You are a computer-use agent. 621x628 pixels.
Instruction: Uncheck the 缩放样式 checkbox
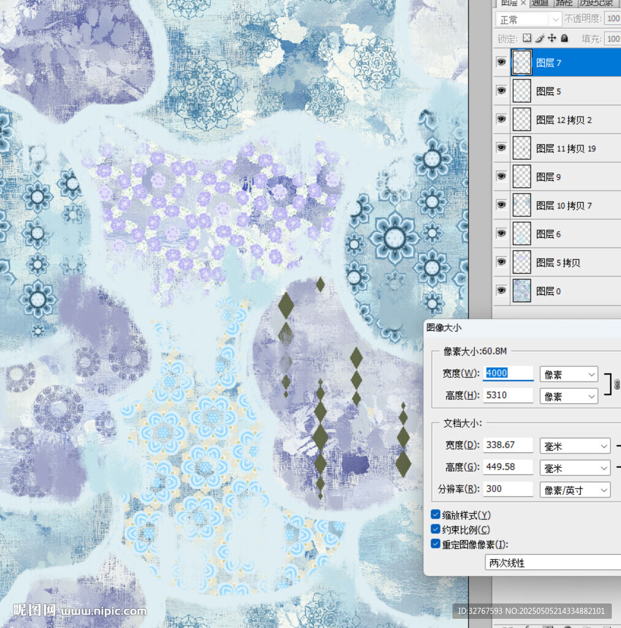(x=435, y=515)
